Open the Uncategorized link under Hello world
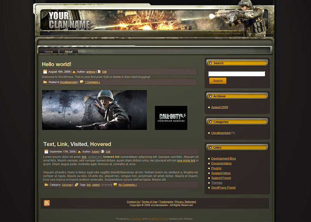The height and width of the screenshot is (222, 311). 68,82
